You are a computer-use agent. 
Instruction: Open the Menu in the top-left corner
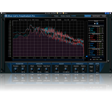3,13
